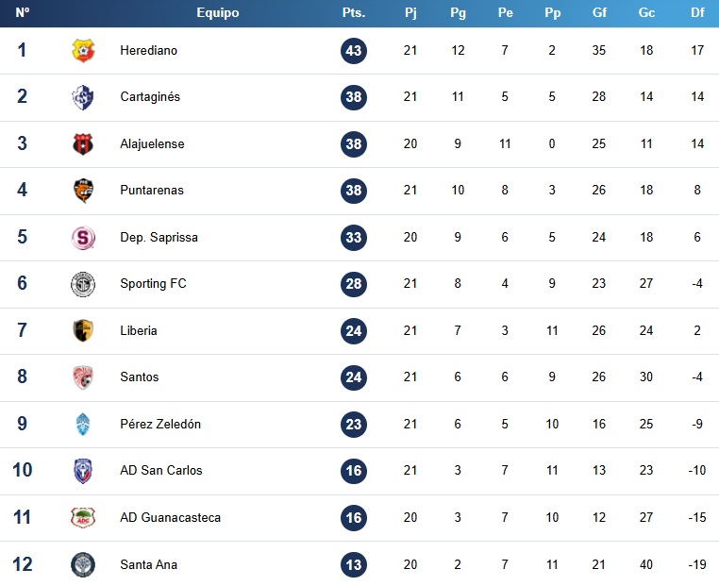Viewport: 719px width, 586px height.
Task: Open the Dep. Saprissa team link
Action: pyautogui.click(x=159, y=238)
